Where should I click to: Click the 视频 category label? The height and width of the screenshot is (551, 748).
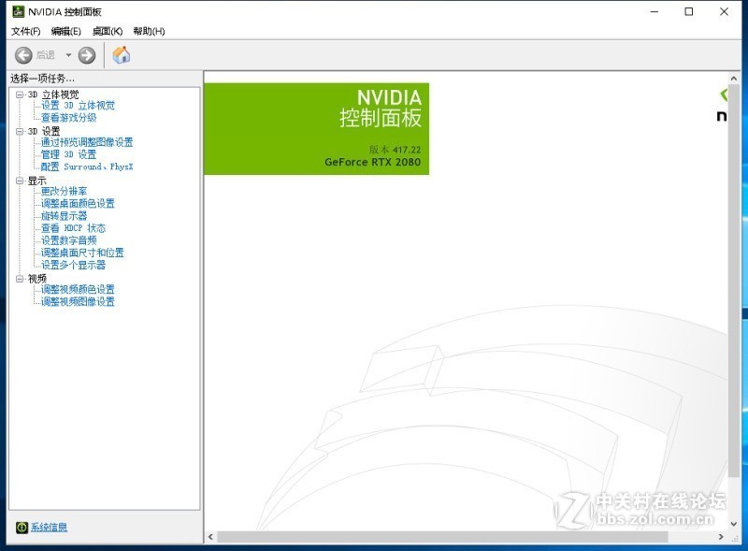pyautogui.click(x=36, y=279)
